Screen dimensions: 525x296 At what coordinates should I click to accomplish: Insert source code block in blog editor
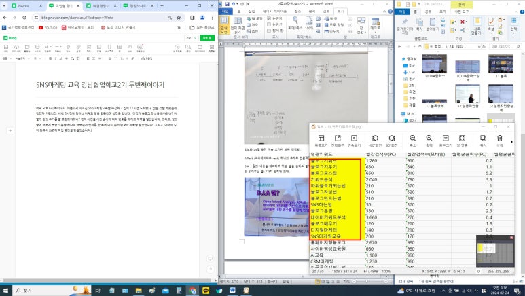point(109,48)
